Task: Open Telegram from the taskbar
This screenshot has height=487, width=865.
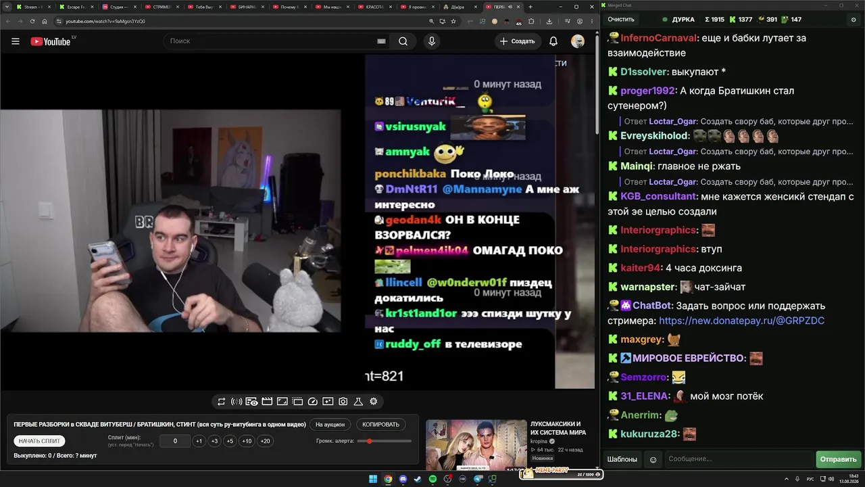Action: [477, 480]
